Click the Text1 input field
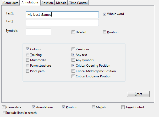The width and height of the screenshot is (159, 117). click(62, 15)
